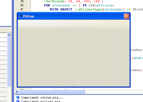Click the horizontal scrollbar thumb in editor
Viewport: 143px width, 102px height.
coord(52,92)
